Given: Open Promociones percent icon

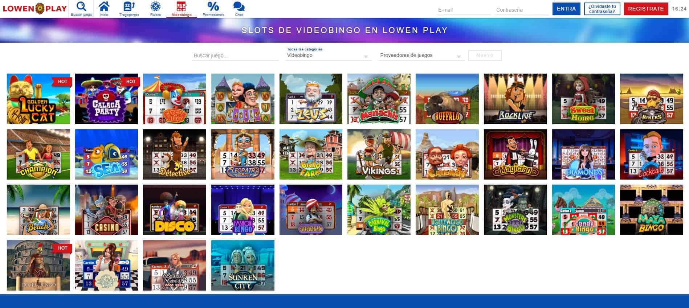Looking at the screenshot, I should click(213, 7).
